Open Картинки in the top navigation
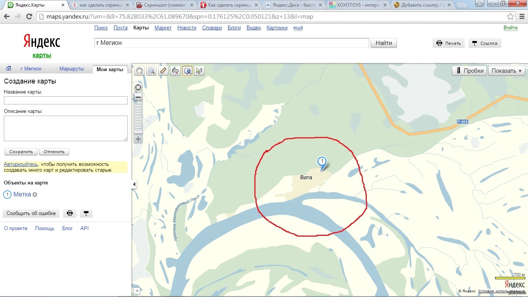The image size is (528, 297). coord(277,28)
